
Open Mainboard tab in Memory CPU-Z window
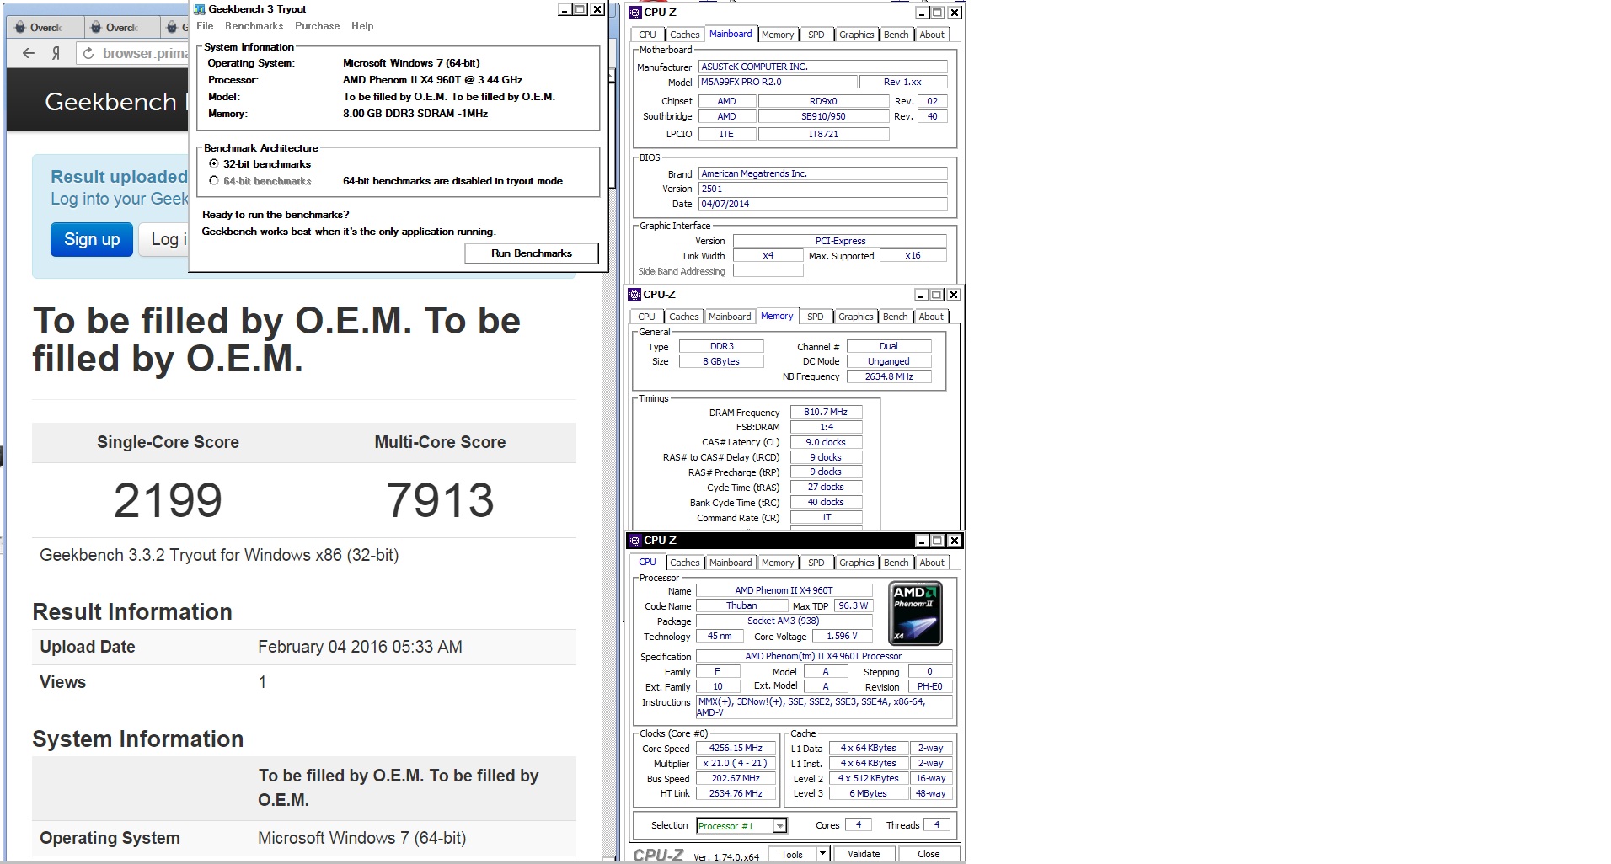(x=729, y=317)
